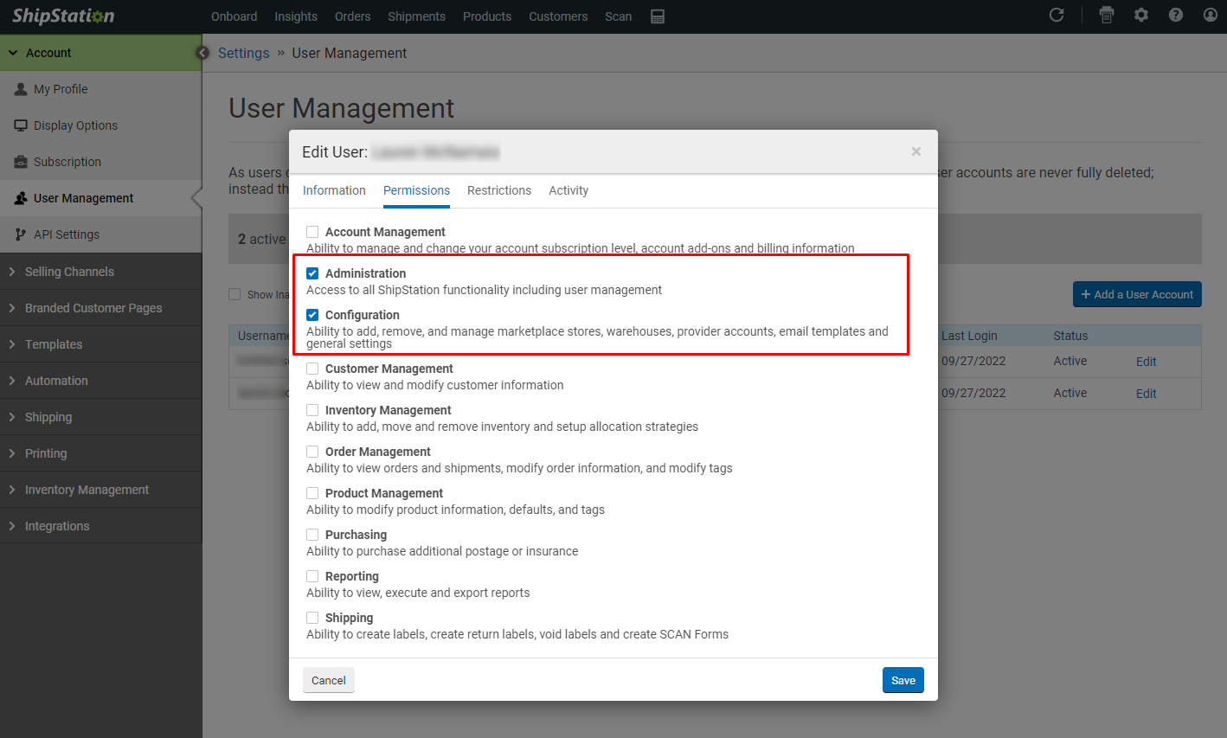Open the printer icon in header

click(1106, 16)
